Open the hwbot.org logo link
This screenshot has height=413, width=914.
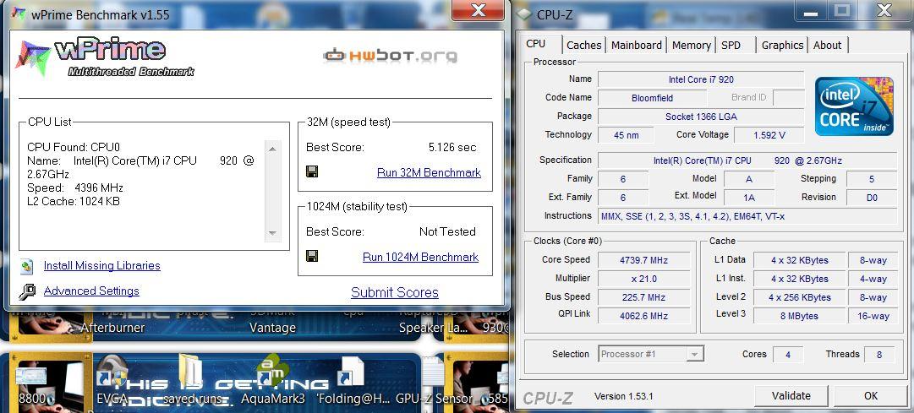390,56
